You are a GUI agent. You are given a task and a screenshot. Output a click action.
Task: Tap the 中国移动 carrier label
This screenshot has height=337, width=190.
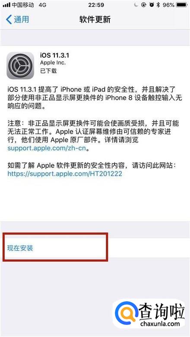pos(23,5)
